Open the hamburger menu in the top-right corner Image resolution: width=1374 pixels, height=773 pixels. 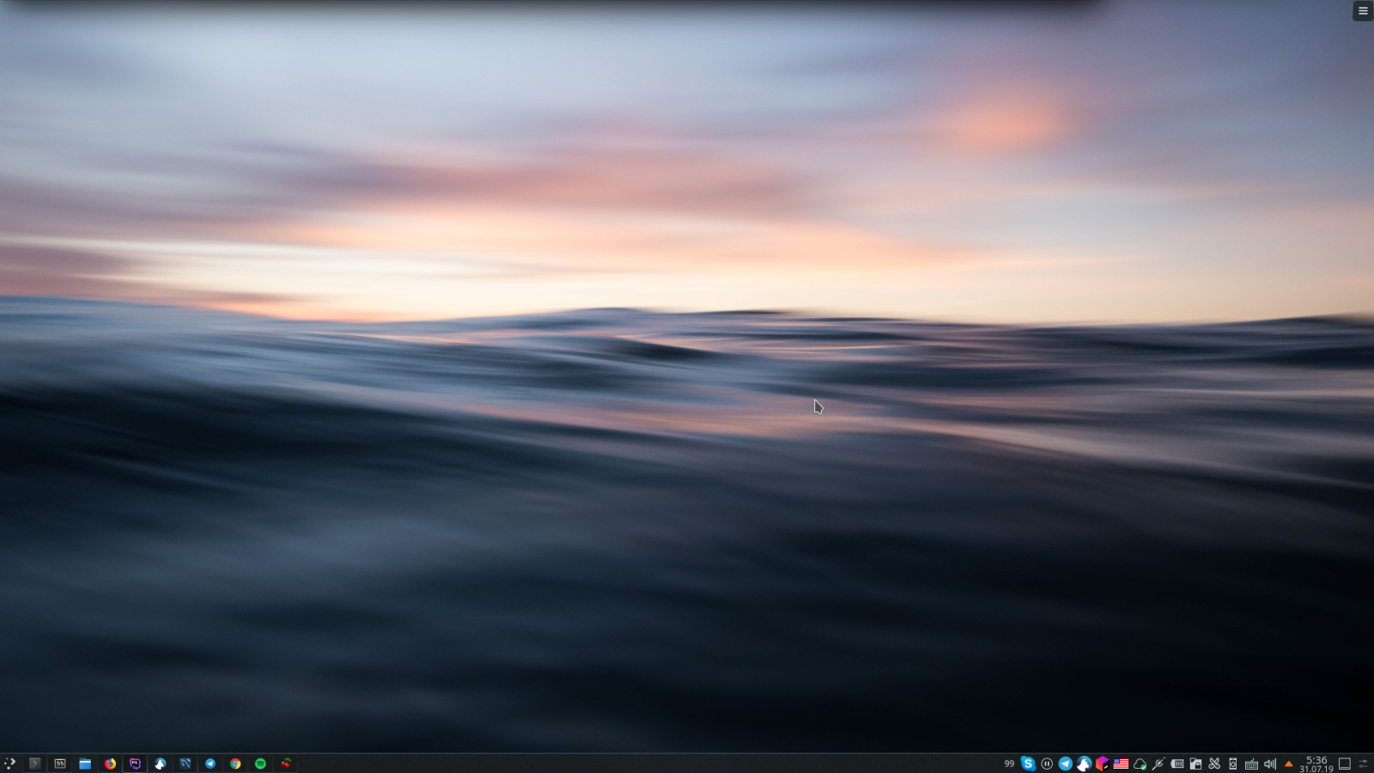point(1364,10)
